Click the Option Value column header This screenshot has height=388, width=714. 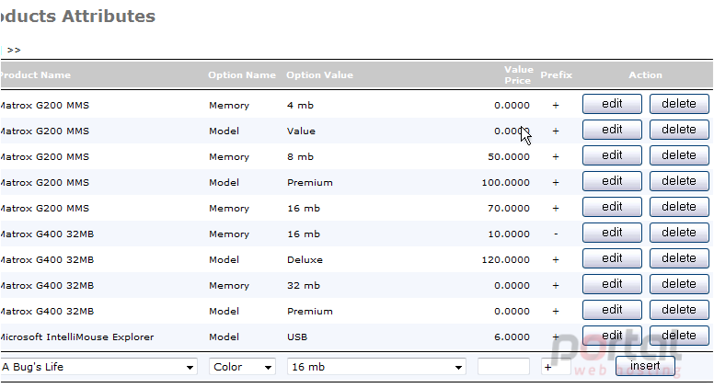click(x=319, y=75)
